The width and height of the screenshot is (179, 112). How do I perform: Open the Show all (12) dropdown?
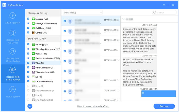pyautogui.click(x=83, y=12)
